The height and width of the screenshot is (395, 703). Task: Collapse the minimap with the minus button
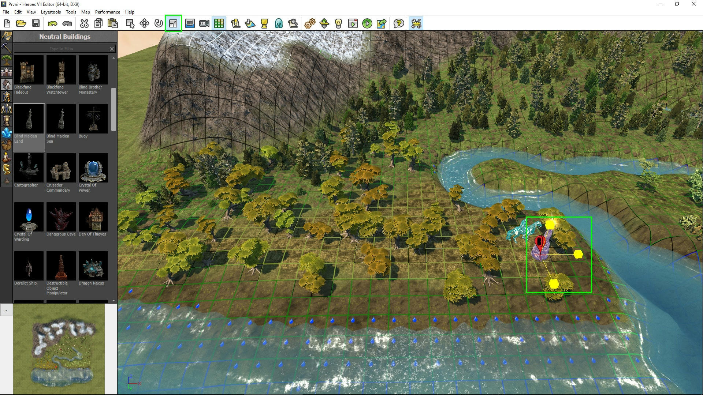click(6, 311)
